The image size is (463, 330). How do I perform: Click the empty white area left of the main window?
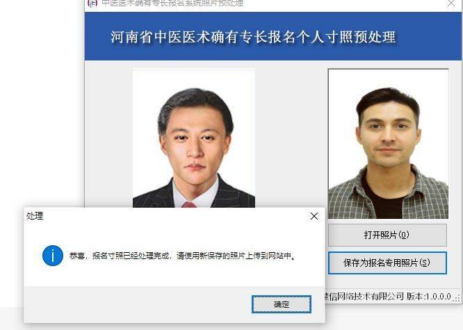tap(41, 104)
